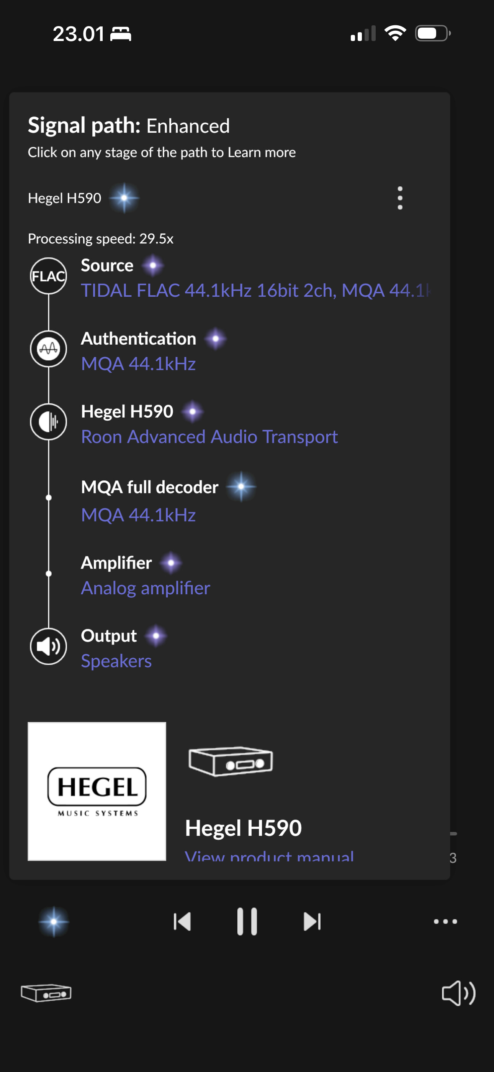
Task: Tap the amplifier device icon above Hegel H590
Action: [x=231, y=761]
